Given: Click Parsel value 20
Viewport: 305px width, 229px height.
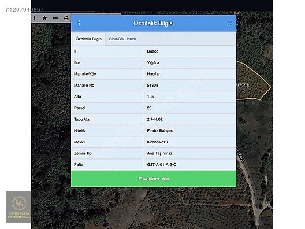Looking at the screenshot, I should [x=149, y=108].
